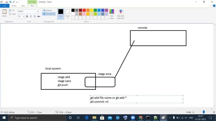Open Cortana from taskbar
The width and height of the screenshot is (216, 121).
(x=70, y=118)
